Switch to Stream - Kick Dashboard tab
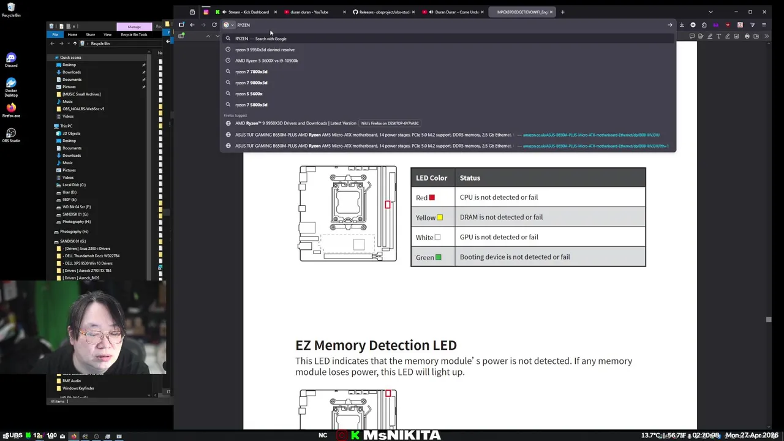The width and height of the screenshot is (784, 441). pos(245,12)
